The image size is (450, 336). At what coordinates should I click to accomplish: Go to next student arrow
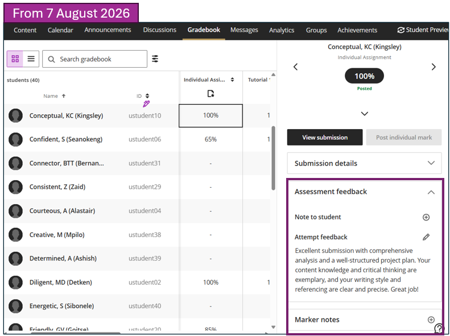(x=434, y=67)
